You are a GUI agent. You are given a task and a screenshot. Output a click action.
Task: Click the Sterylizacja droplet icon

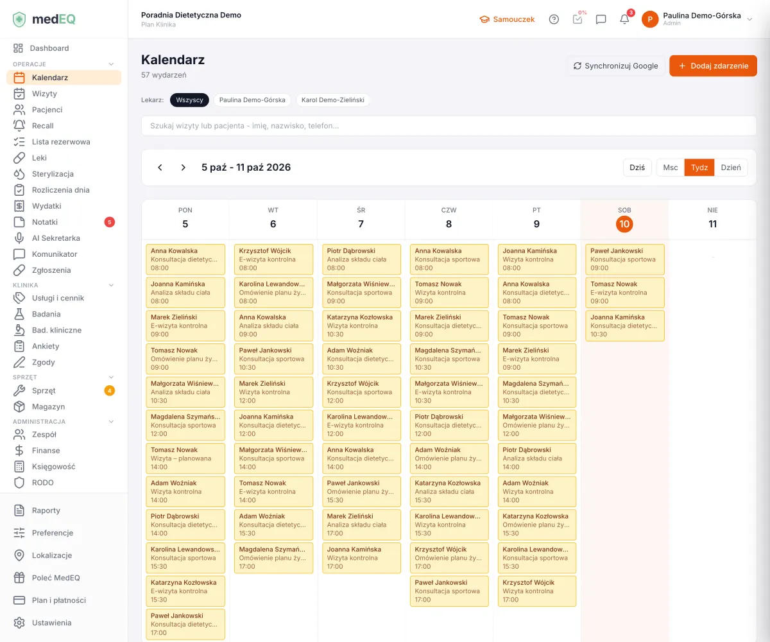click(19, 174)
